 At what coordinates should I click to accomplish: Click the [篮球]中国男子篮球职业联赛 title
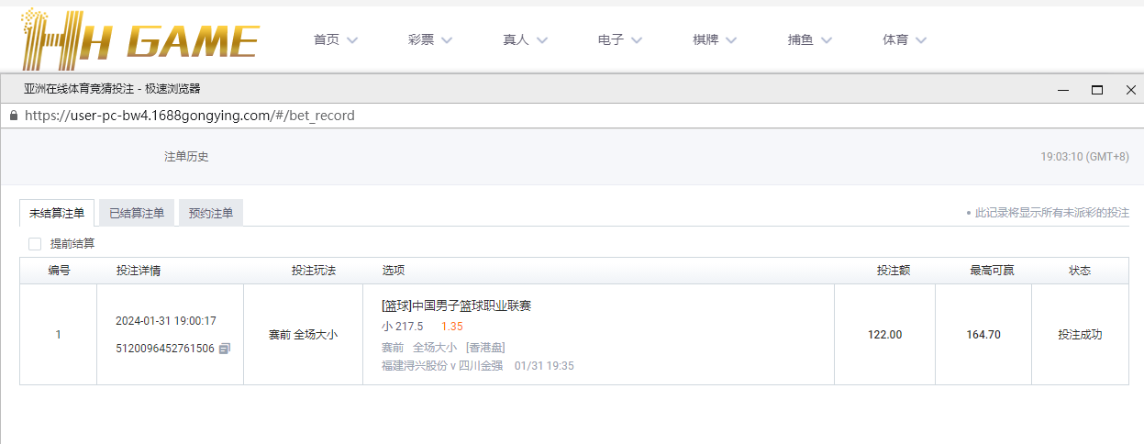456,305
